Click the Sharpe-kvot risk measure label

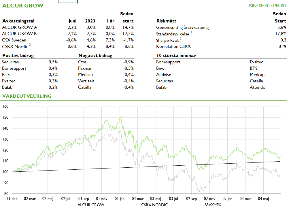[167, 40]
